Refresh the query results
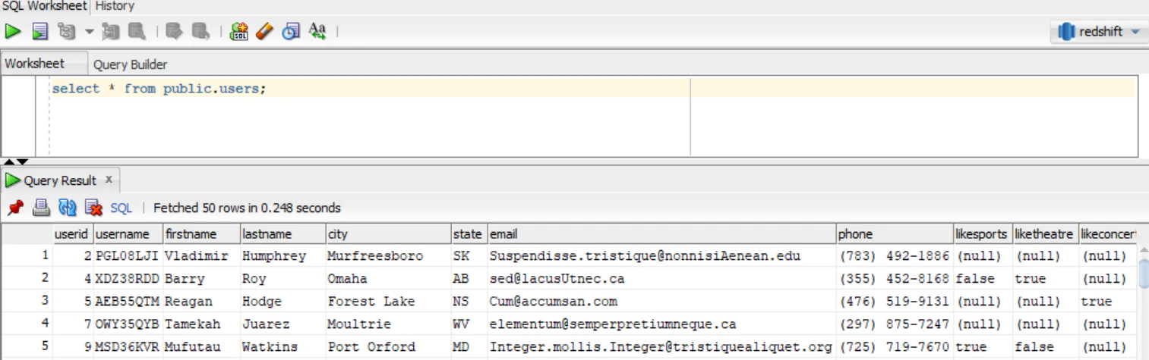 click(x=68, y=208)
